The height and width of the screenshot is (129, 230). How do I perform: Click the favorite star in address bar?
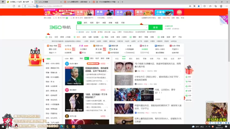[x=199, y=6]
